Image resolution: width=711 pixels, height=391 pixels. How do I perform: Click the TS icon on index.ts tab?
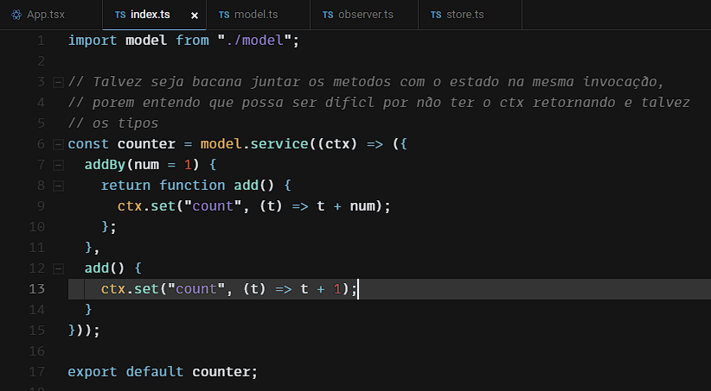(x=120, y=16)
